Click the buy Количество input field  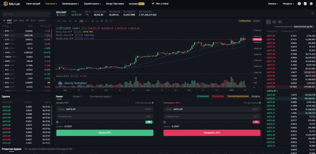click(x=105, y=116)
